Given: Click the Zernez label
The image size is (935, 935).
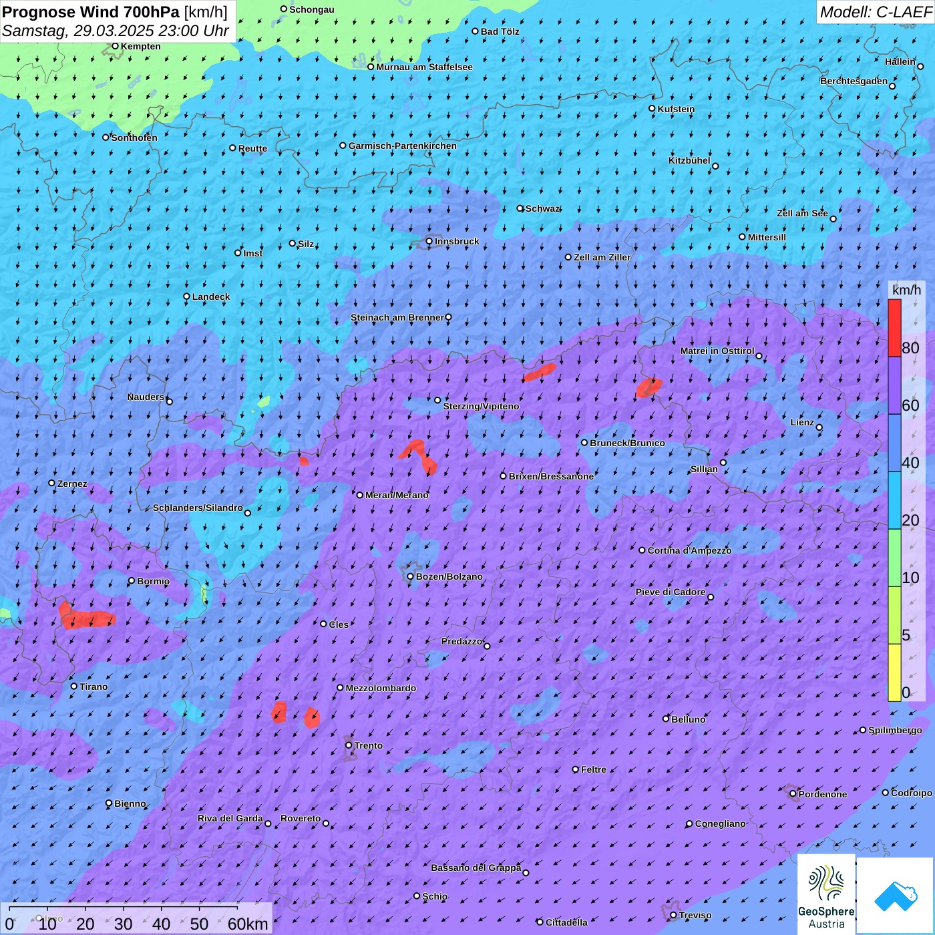Looking at the screenshot, I should [x=72, y=484].
